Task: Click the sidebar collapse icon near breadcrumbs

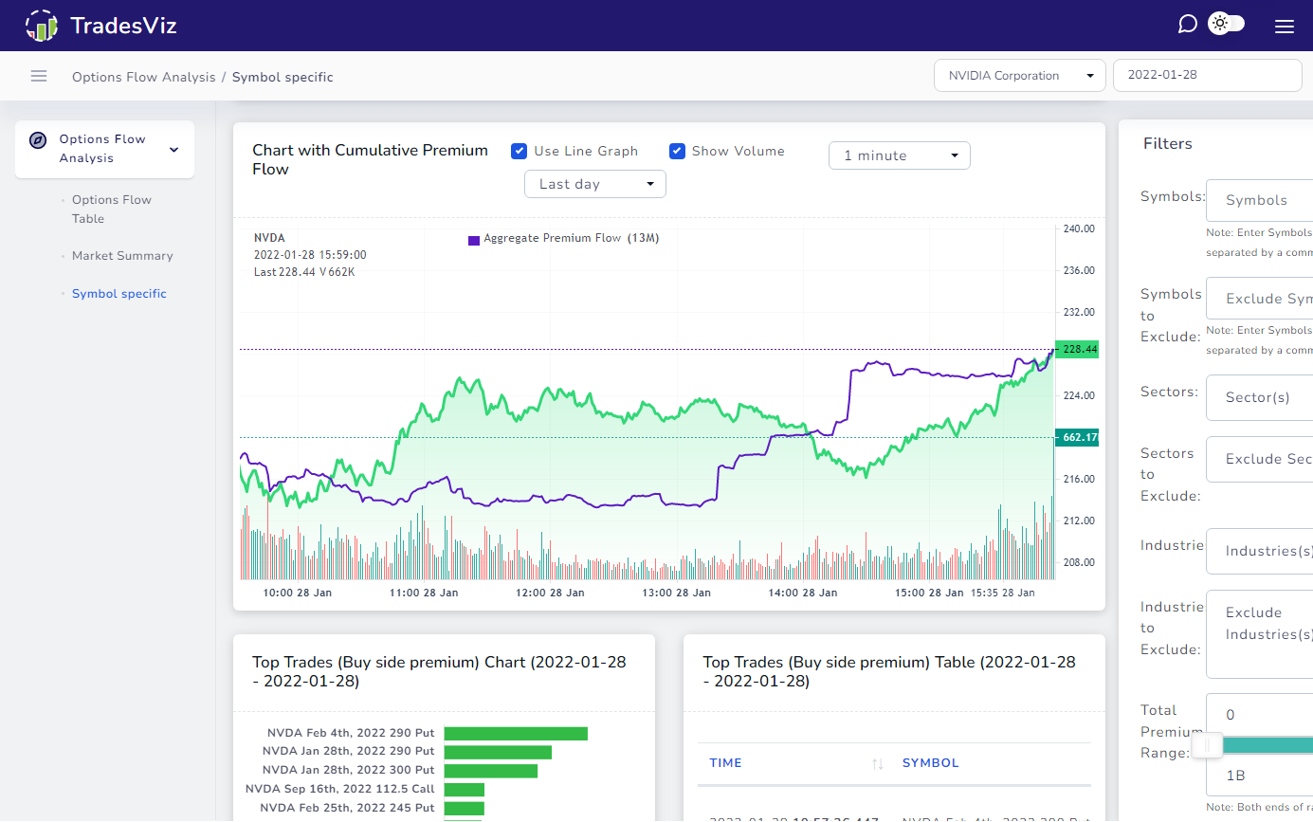Action: 39,76
